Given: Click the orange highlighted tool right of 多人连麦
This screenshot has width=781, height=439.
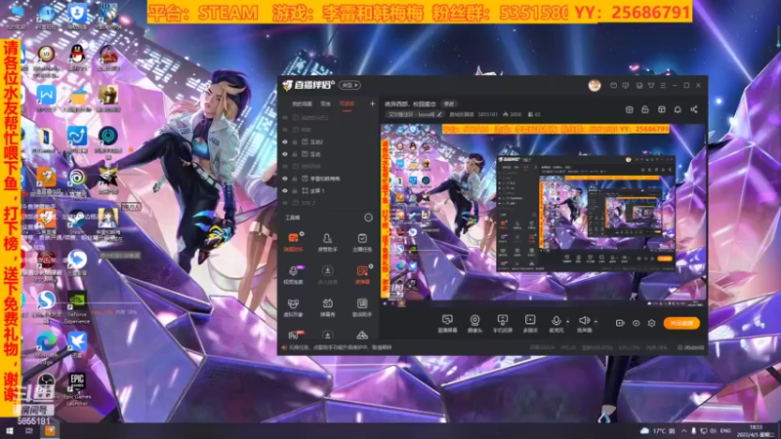Looking at the screenshot, I should point(362,274).
